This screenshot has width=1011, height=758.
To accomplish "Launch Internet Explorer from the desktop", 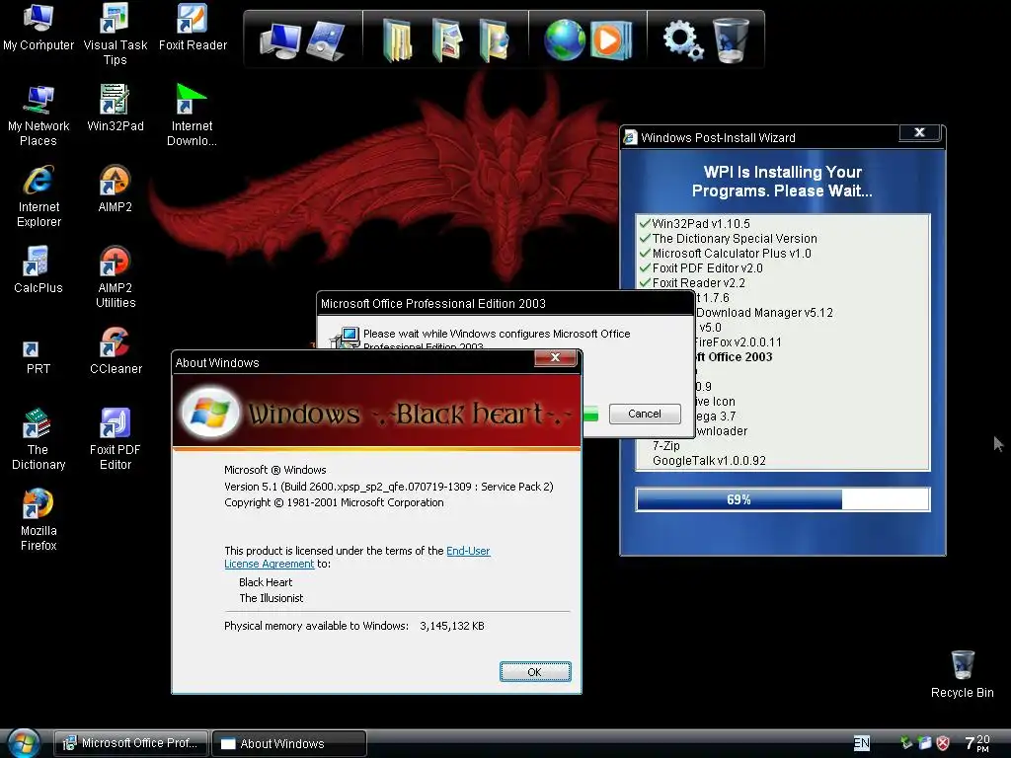I will tap(39, 196).
